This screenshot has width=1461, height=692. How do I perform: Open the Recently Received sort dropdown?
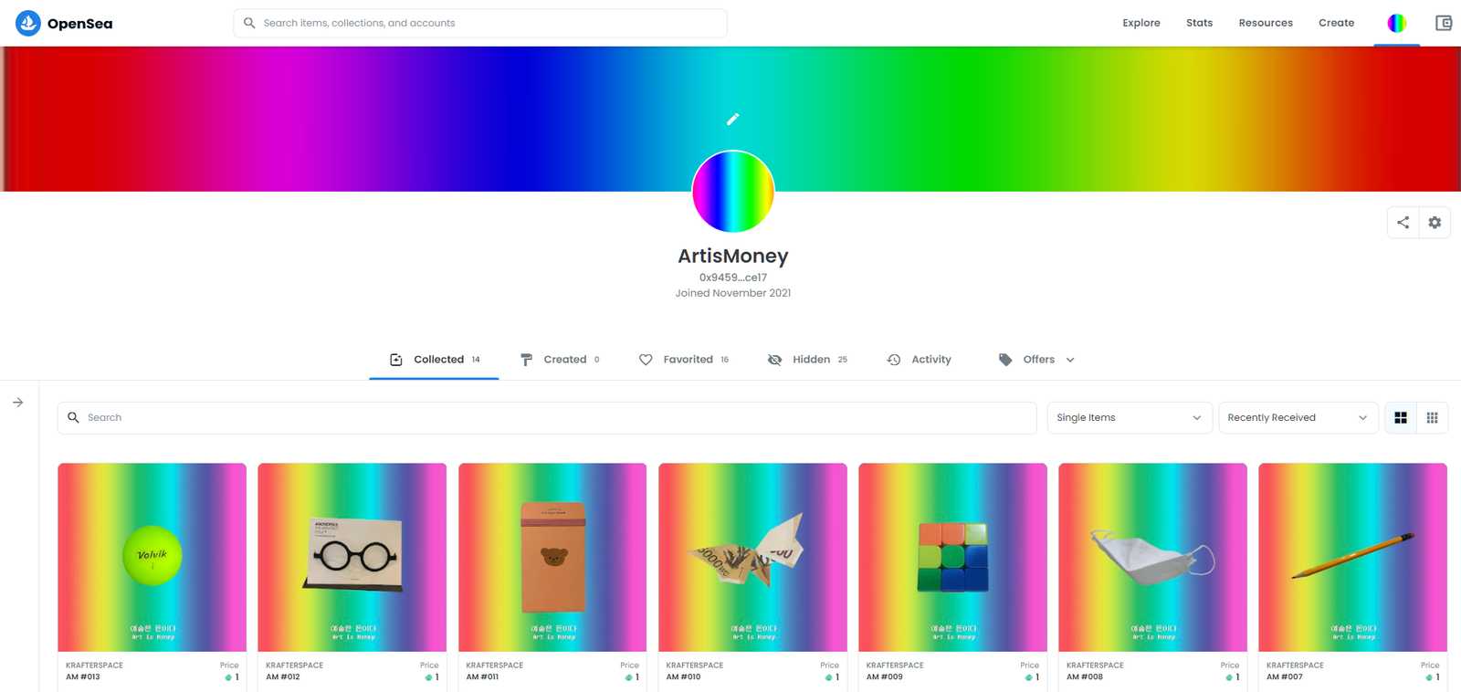pyautogui.click(x=1298, y=417)
